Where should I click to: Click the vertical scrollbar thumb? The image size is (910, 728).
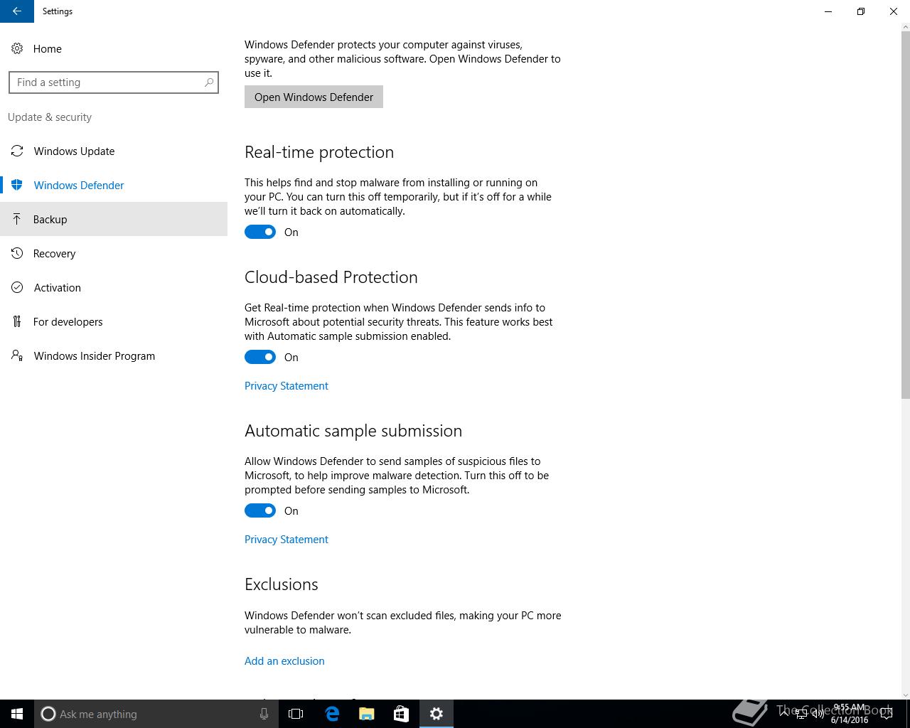[x=905, y=215]
